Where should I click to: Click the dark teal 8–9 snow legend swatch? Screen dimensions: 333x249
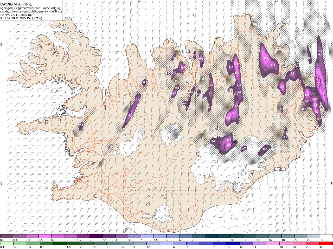[x=211, y=236]
